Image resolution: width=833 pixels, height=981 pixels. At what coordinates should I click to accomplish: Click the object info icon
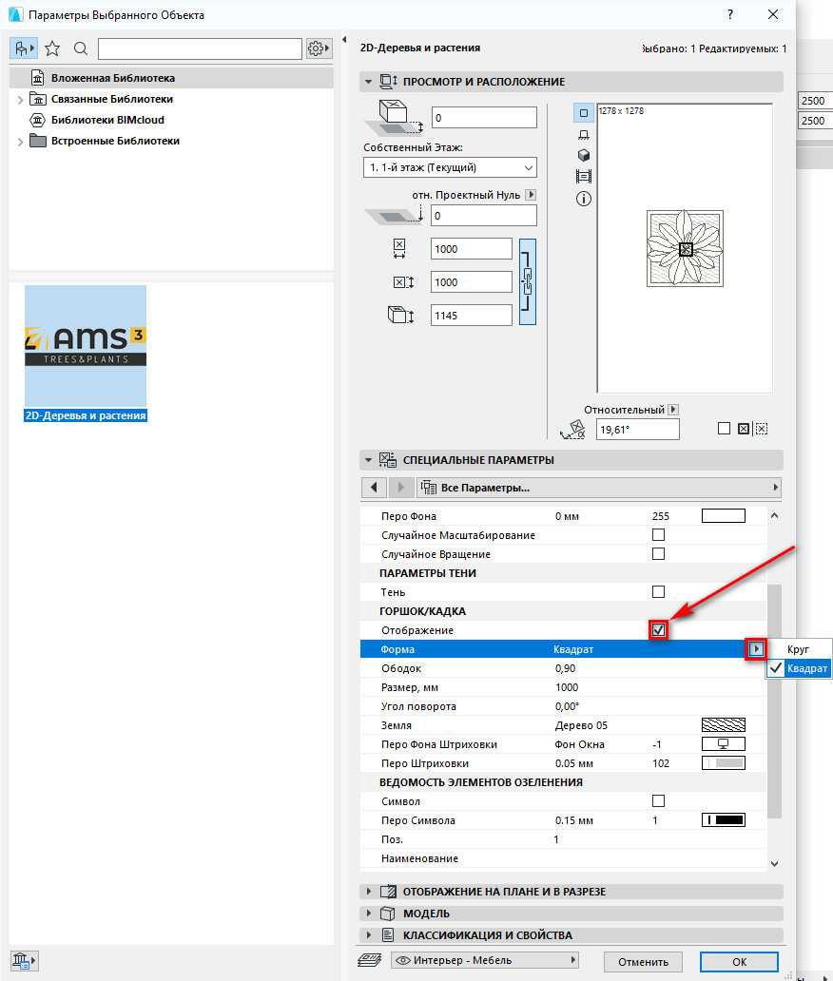[584, 199]
